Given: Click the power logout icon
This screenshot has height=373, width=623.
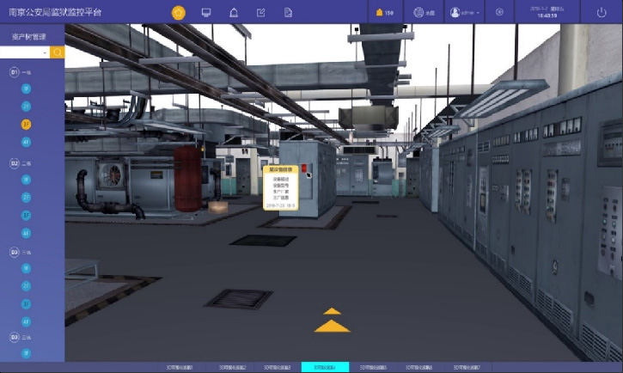Looking at the screenshot, I should click(601, 12).
